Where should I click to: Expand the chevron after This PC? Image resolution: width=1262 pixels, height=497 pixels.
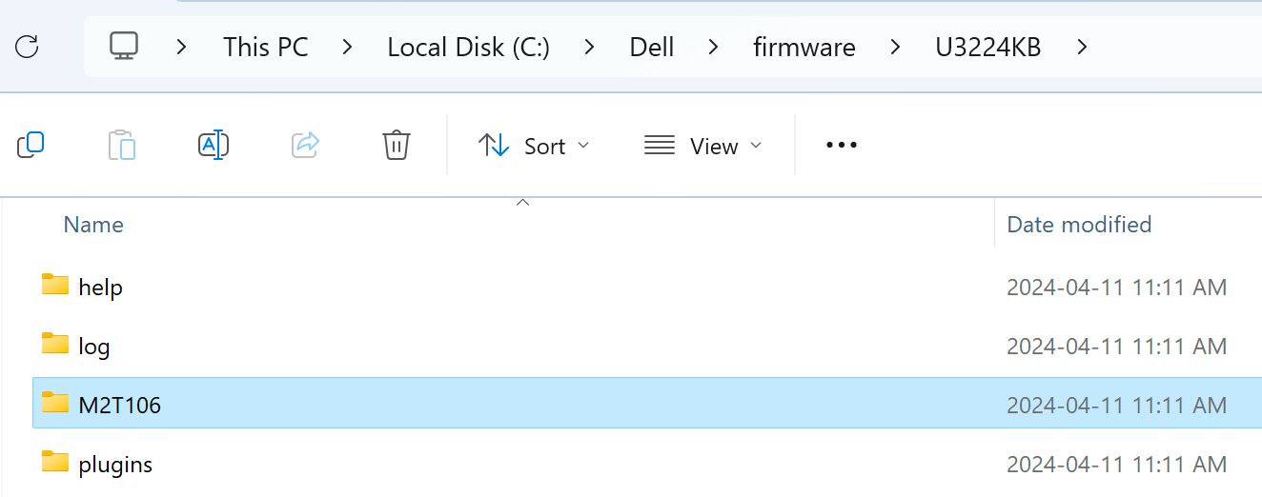(348, 47)
